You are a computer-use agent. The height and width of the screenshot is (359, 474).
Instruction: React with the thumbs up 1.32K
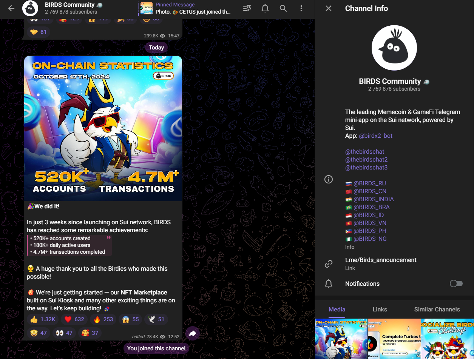tap(43, 319)
